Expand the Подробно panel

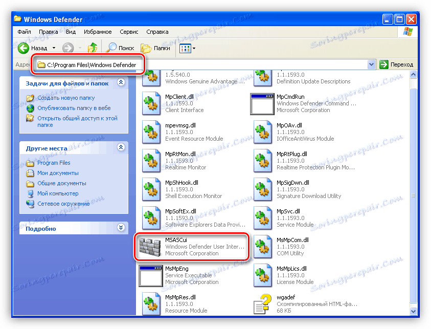121,228
